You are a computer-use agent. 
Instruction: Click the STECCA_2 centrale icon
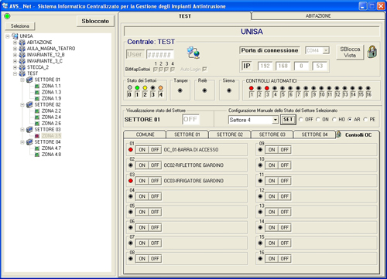click(x=22, y=67)
